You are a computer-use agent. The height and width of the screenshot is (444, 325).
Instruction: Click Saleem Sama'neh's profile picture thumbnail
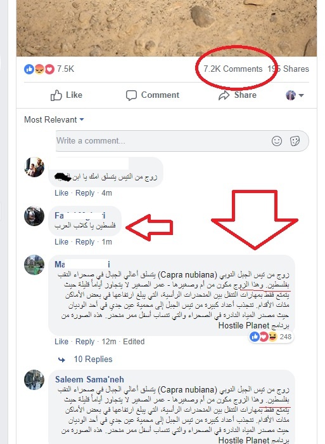34,380
